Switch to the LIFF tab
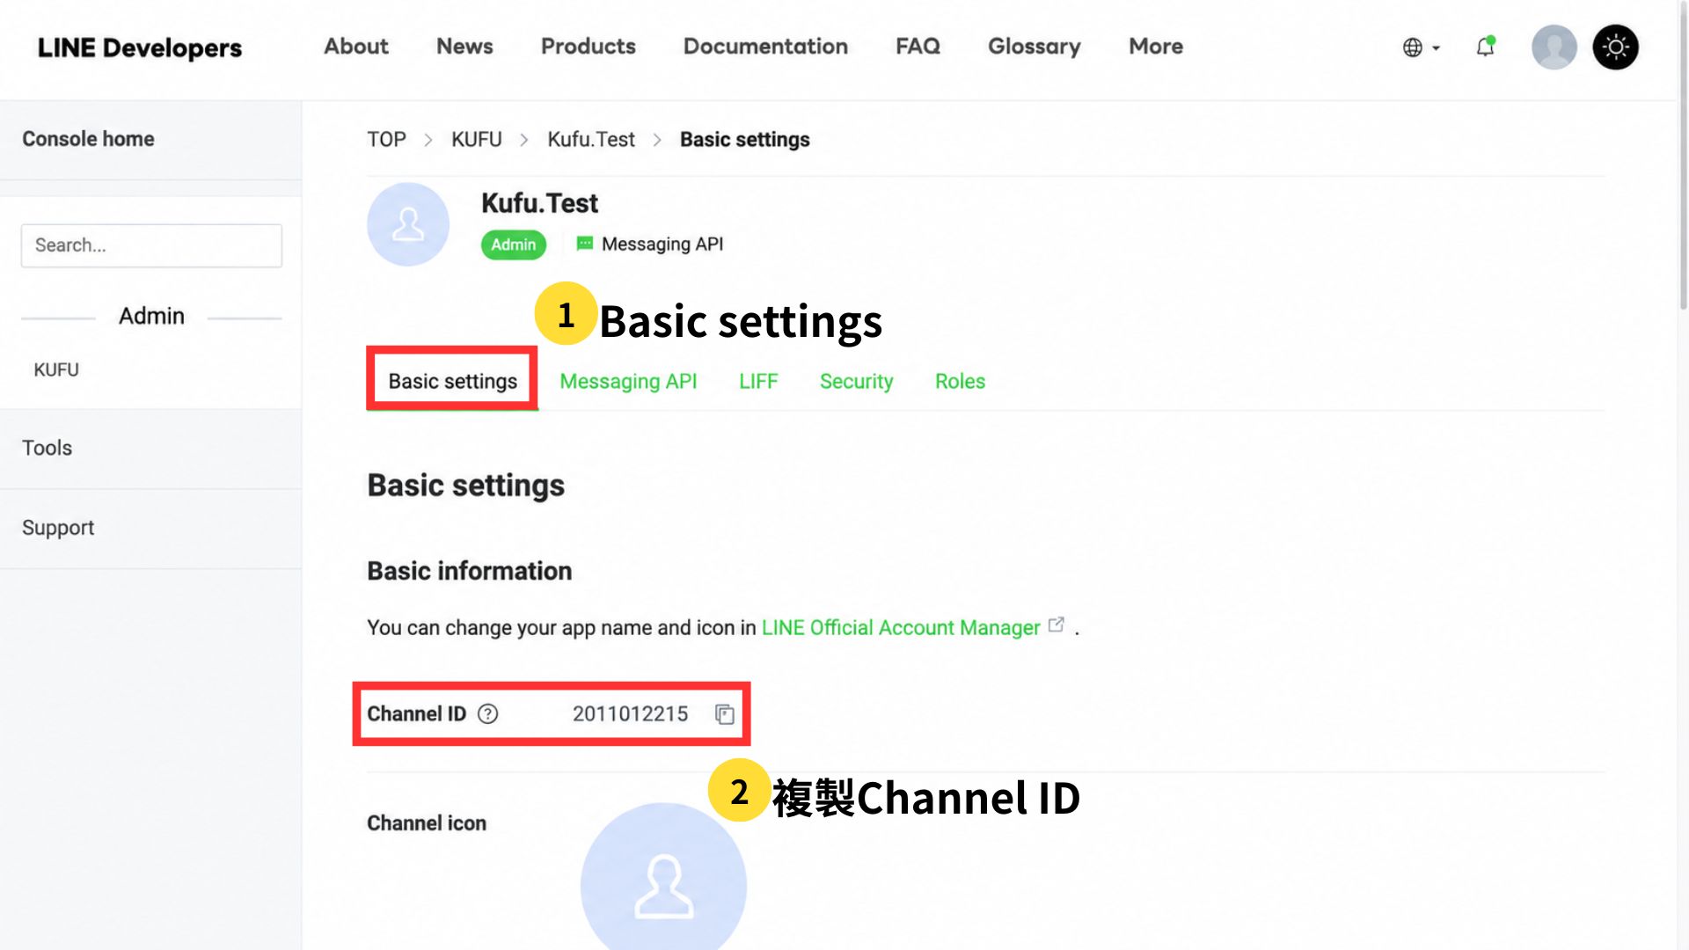The image size is (1689, 950). click(x=758, y=381)
